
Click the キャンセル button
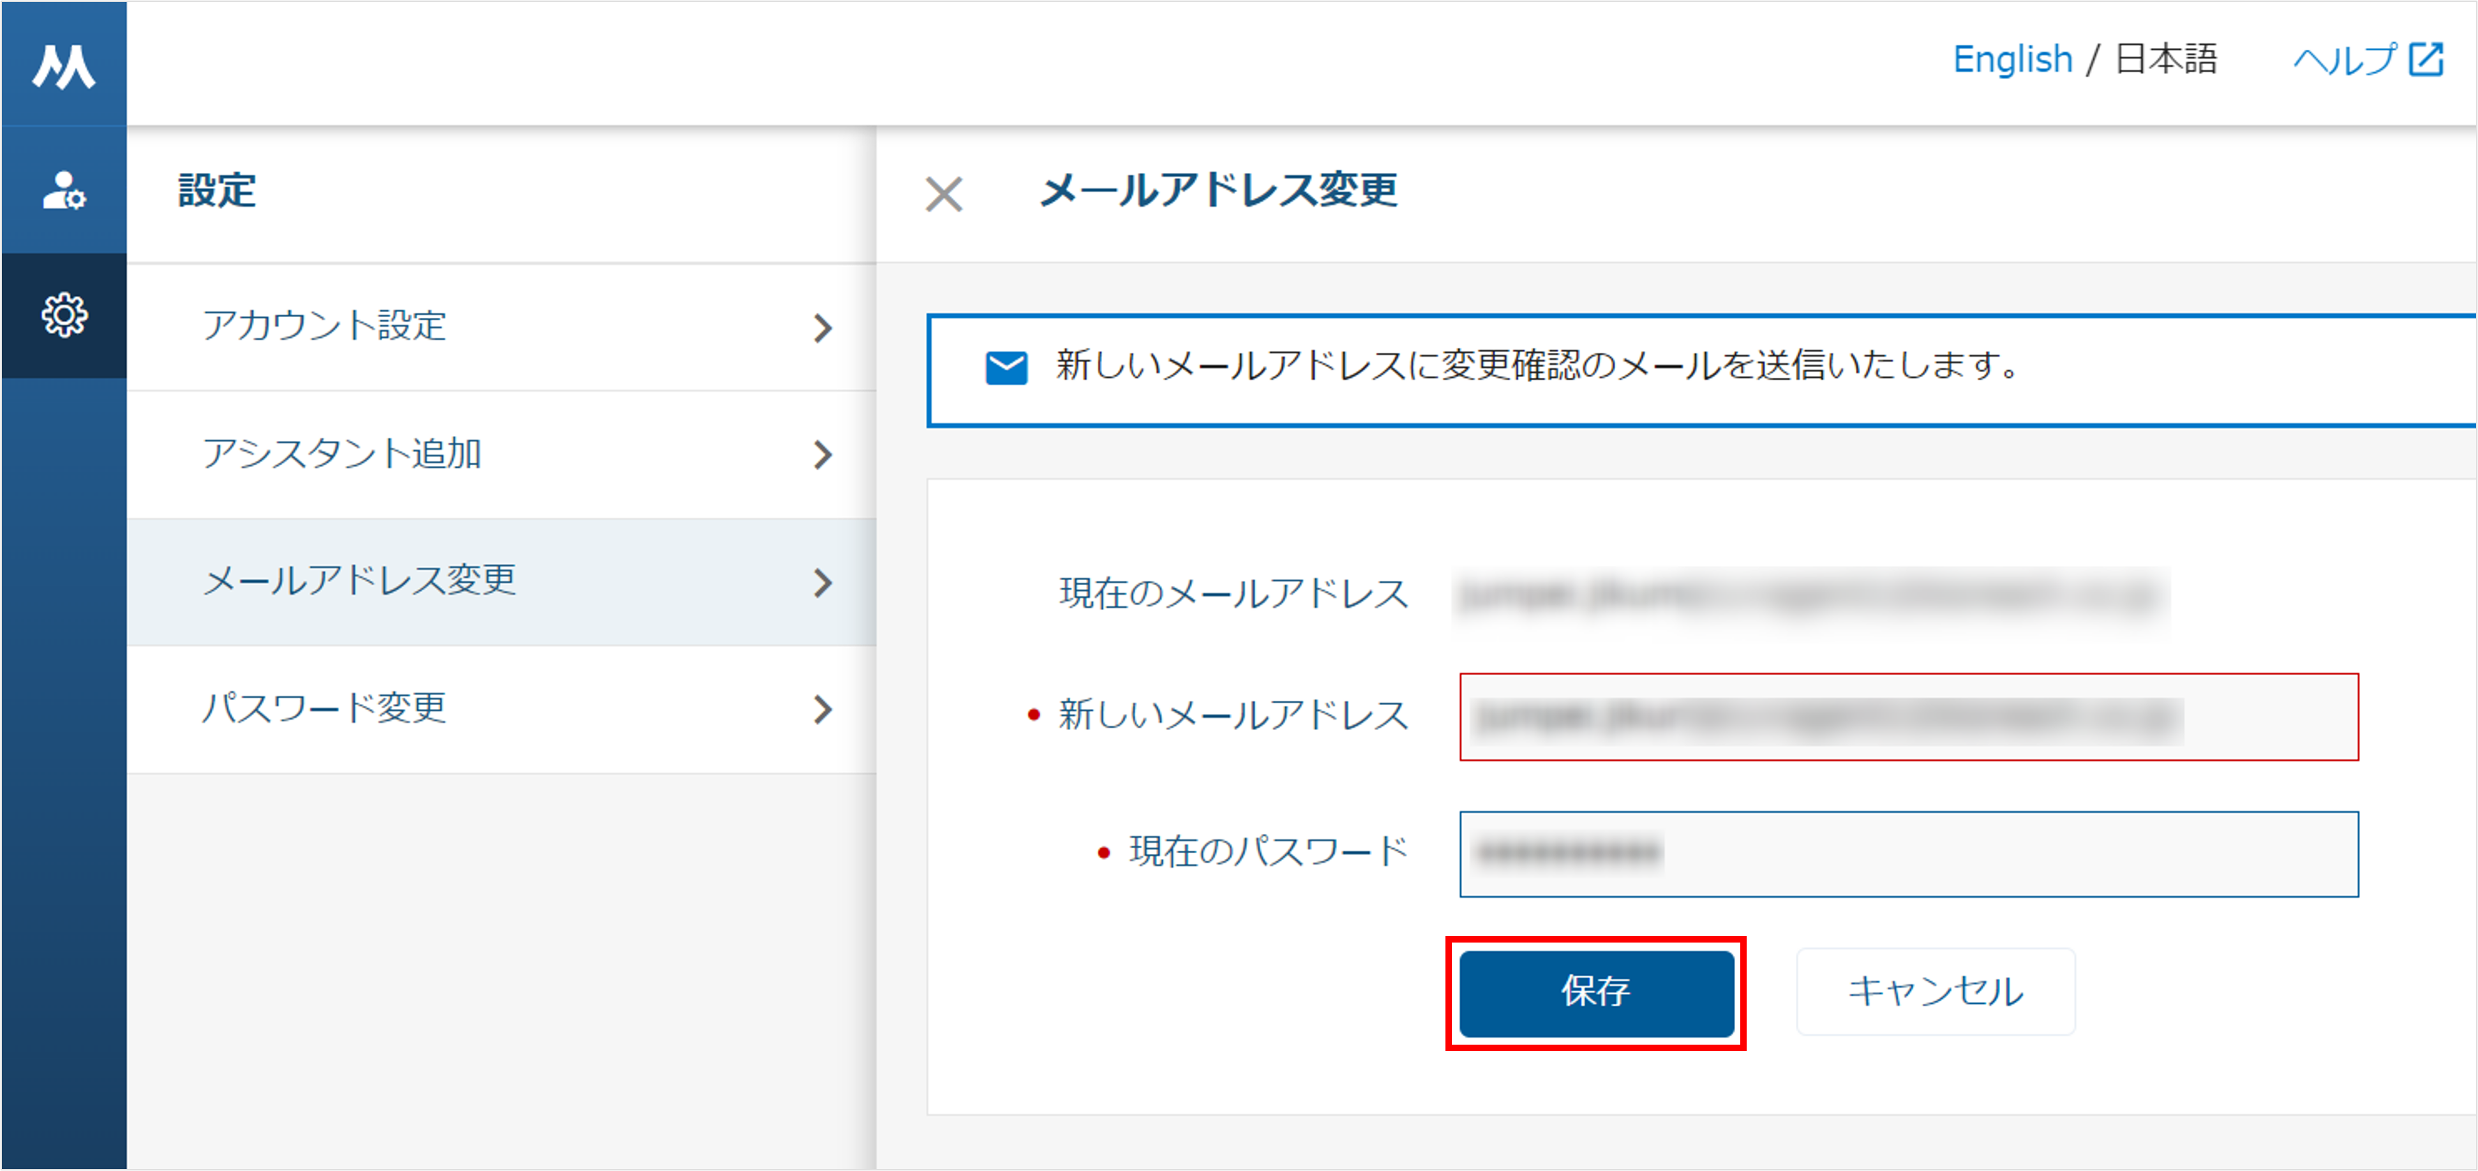[x=1936, y=991]
